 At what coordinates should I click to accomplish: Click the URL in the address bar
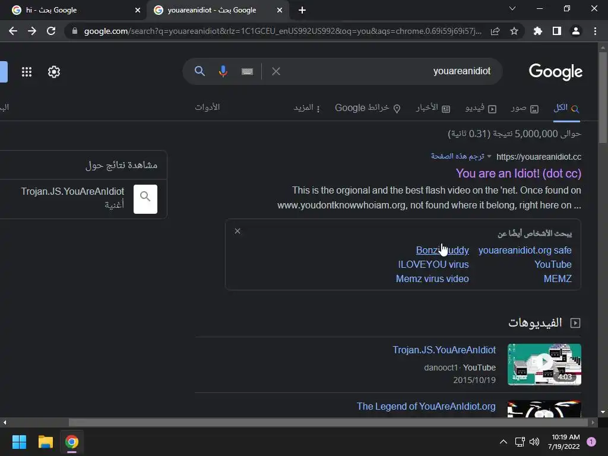click(283, 31)
